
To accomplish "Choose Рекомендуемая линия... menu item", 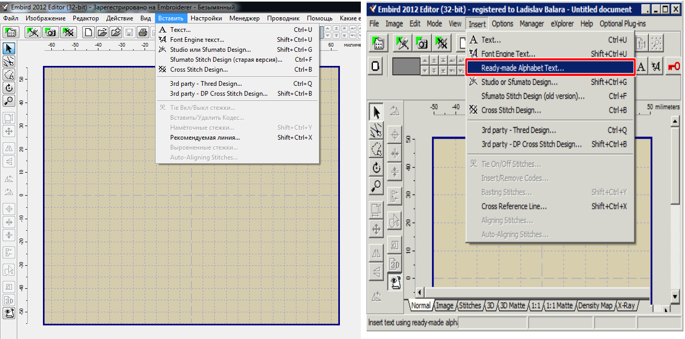I will (x=237, y=138).
